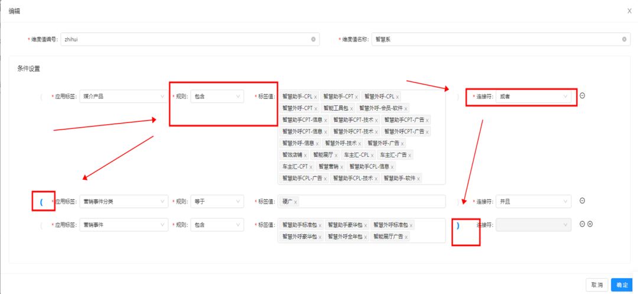The width and height of the screenshot is (638, 294).
Task: Open the 连接符 dropdown set to 或者
Action: 533,96
